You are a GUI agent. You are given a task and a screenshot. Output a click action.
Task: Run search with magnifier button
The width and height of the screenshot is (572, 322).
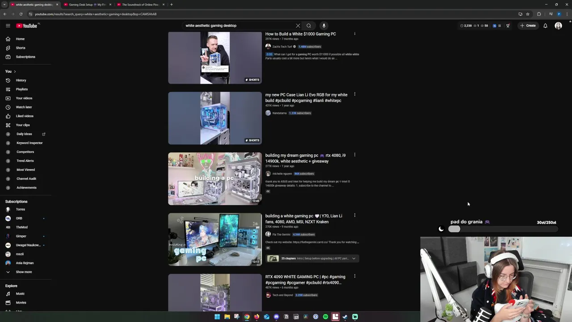coord(308,25)
